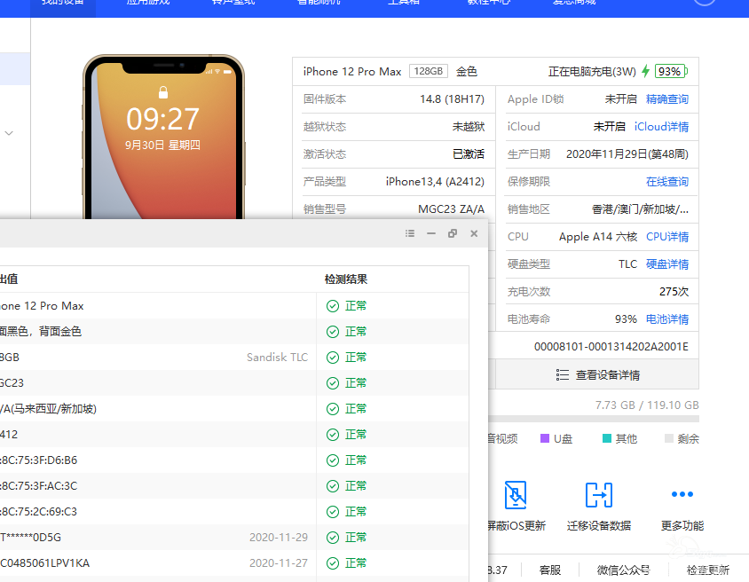Select storage text 7.73 GB / 119.10 GB

coord(647,405)
